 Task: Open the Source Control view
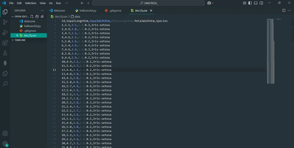tap(5, 22)
